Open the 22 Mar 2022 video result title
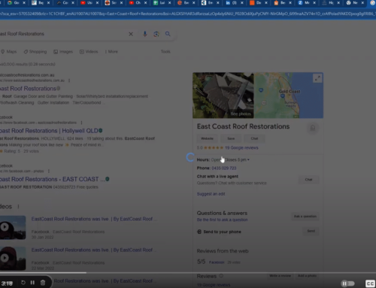The image size is (376, 288). (x=94, y=250)
